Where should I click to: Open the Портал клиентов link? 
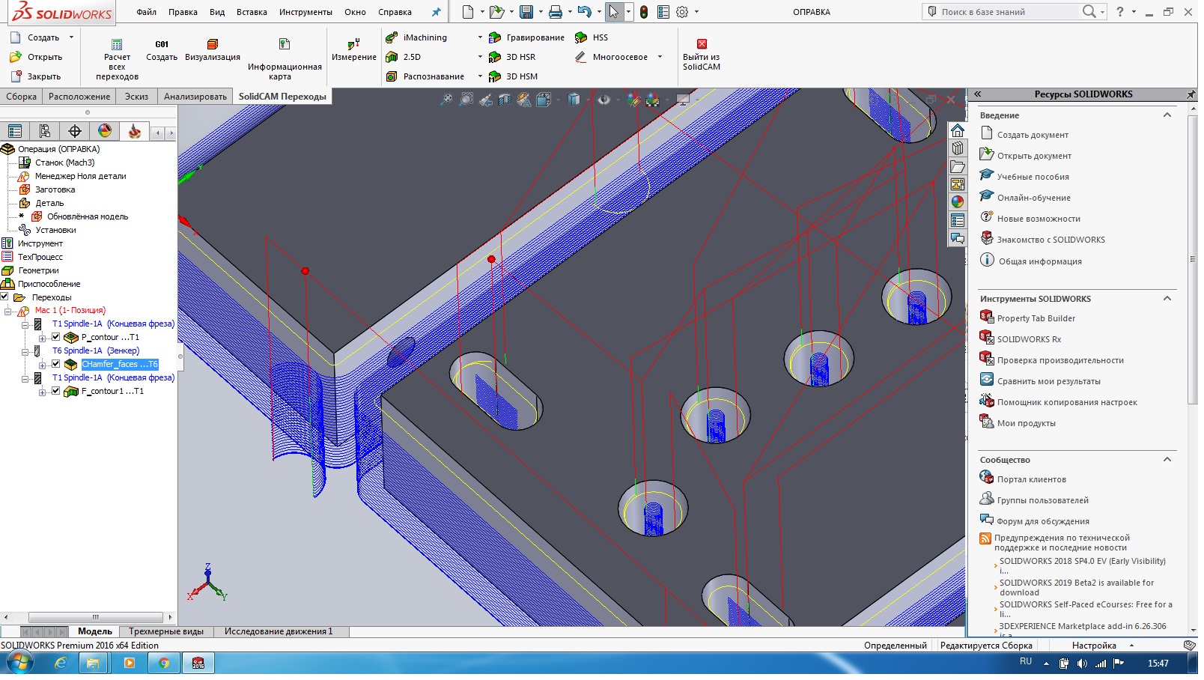coord(1032,479)
